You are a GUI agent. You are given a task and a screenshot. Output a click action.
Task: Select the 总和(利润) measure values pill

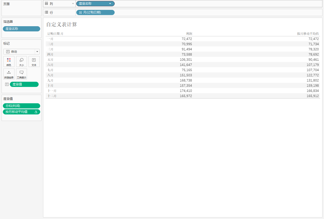point(22,106)
